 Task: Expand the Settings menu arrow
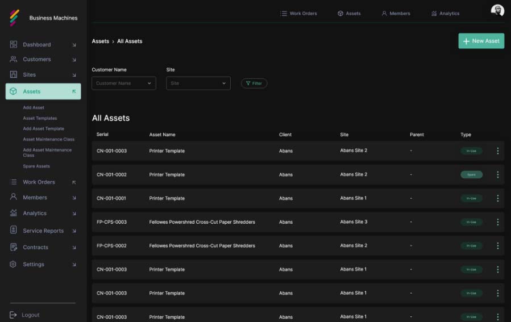74,265
